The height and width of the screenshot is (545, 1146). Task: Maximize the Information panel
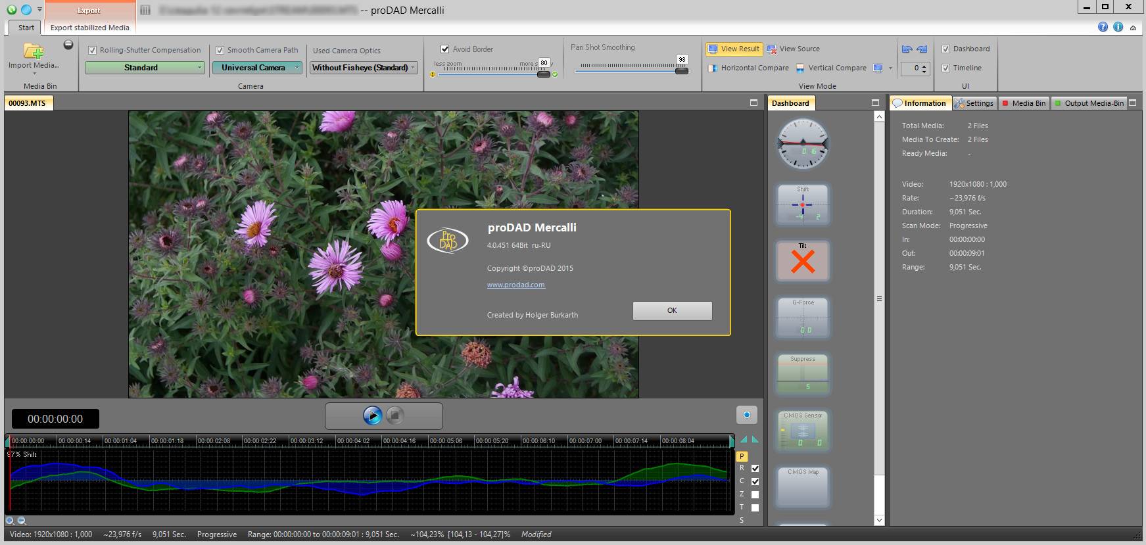(1133, 103)
